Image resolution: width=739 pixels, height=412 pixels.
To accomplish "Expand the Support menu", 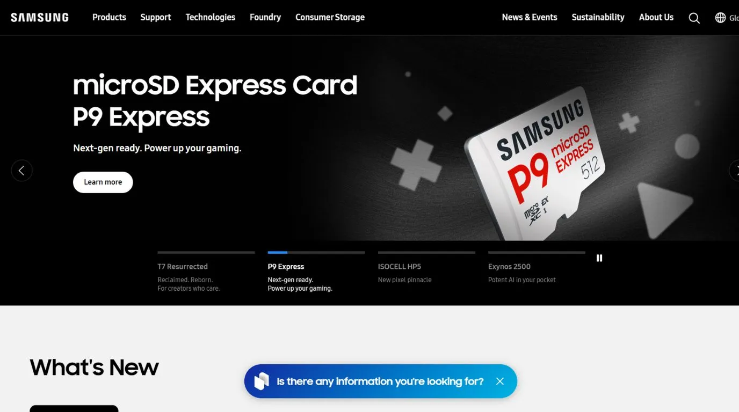I will (156, 17).
